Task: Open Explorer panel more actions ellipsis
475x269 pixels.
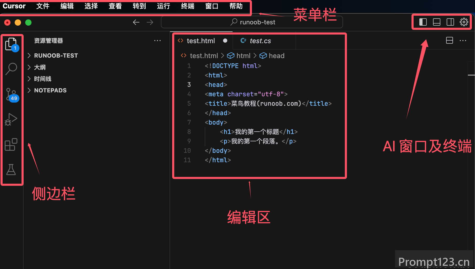Action: (157, 41)
